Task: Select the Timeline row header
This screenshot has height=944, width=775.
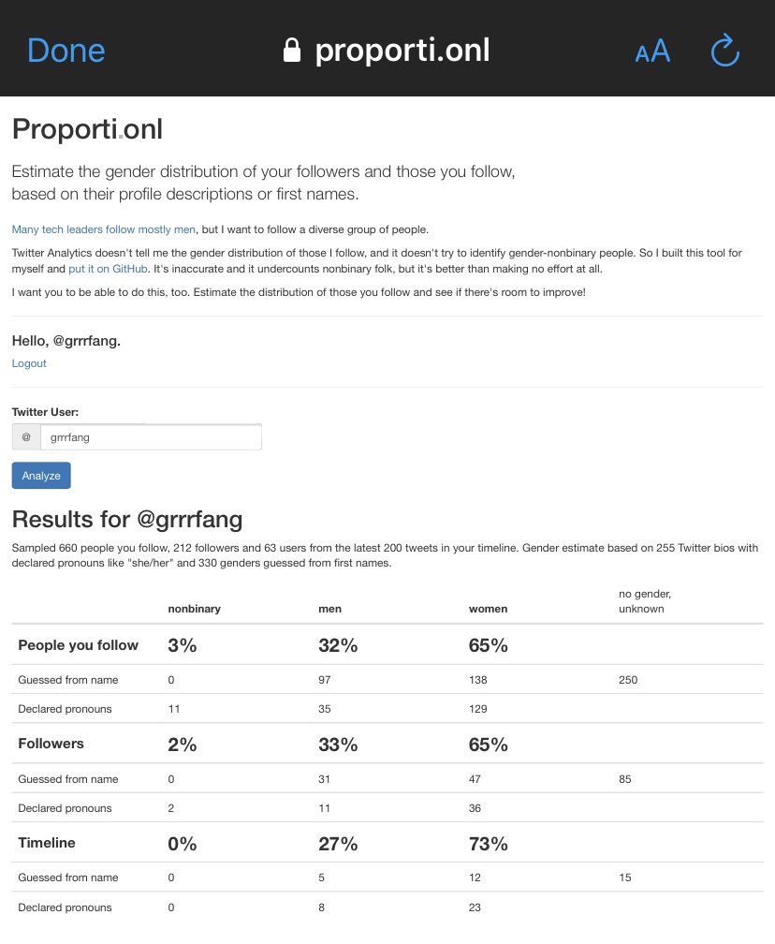Action: tap(47, 843)
